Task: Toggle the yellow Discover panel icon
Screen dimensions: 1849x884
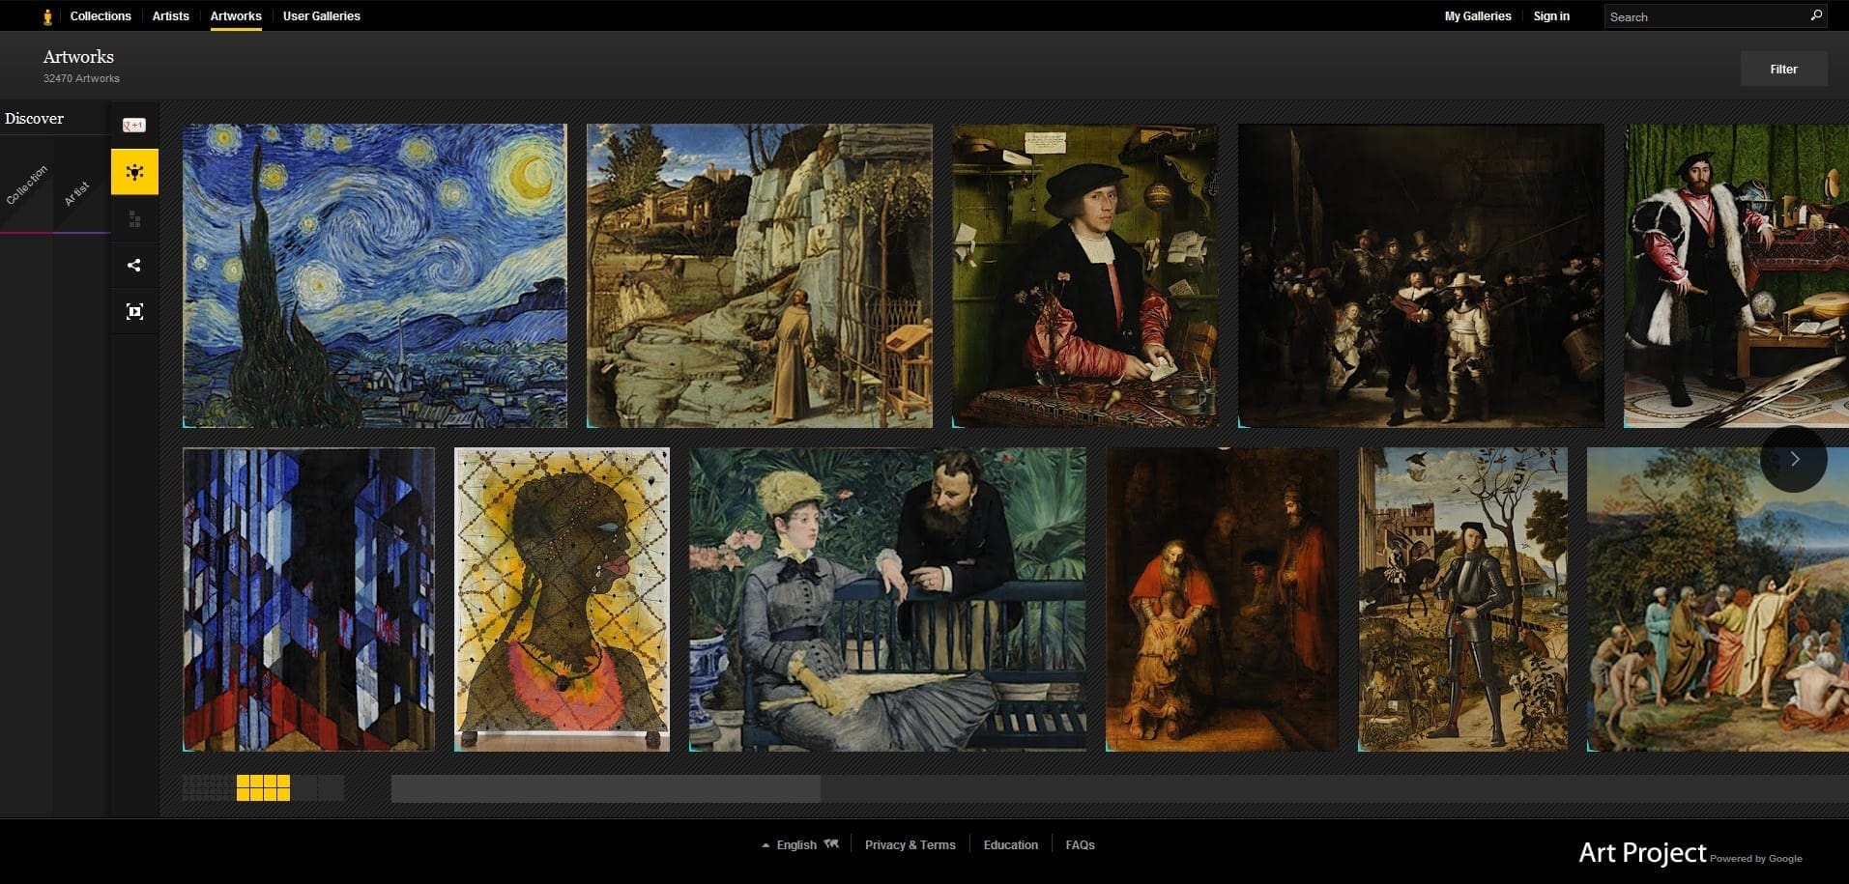Action: 134,172
